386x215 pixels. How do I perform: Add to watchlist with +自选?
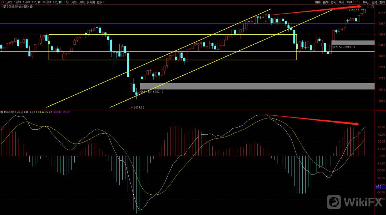(x=374, y=2)
